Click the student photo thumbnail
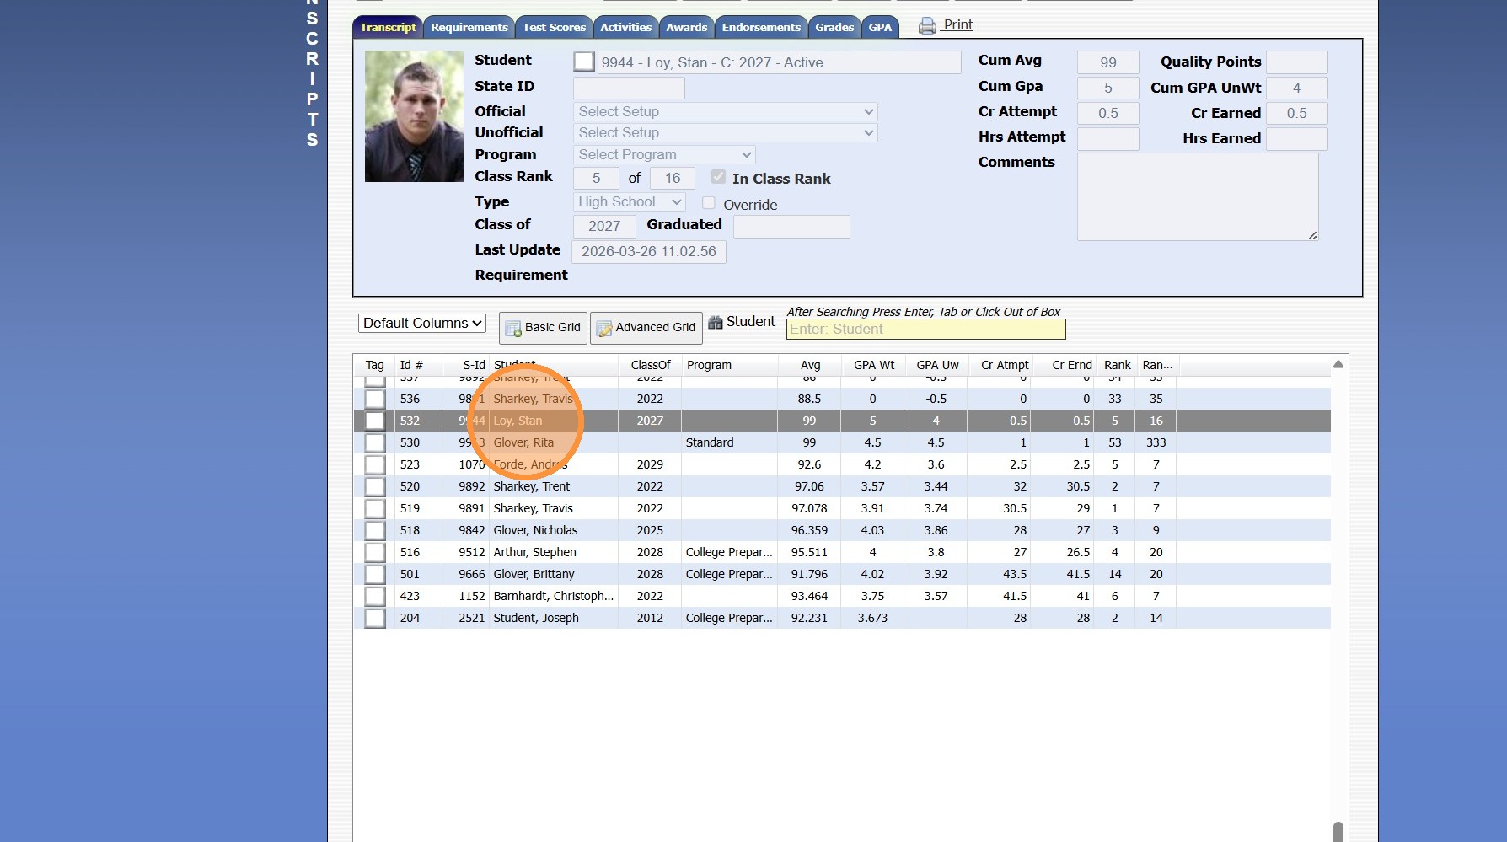 (x=414, y=116)
